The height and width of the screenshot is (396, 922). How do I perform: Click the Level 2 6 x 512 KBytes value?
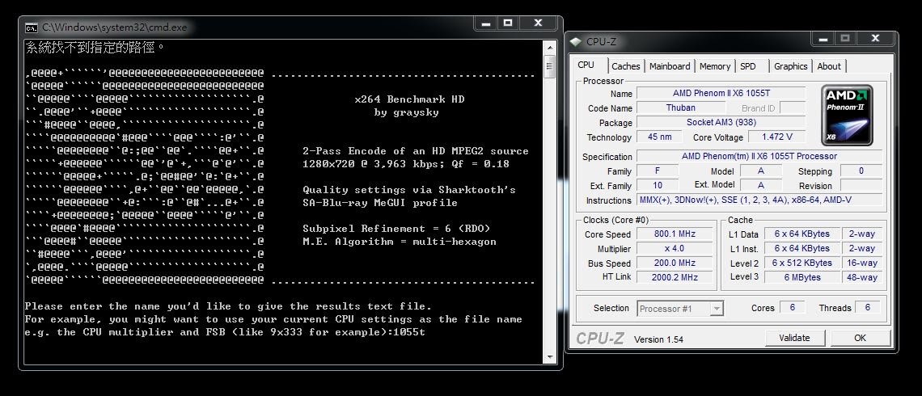click(802, 263)
